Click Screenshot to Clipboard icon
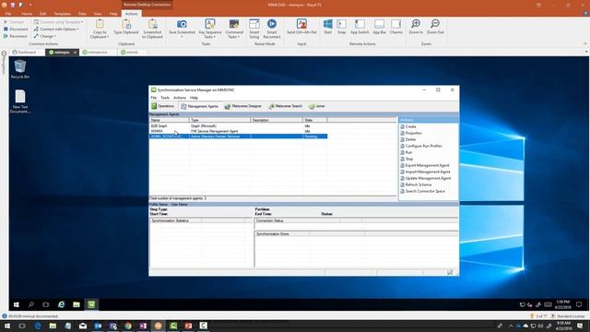 click(152, 24)
